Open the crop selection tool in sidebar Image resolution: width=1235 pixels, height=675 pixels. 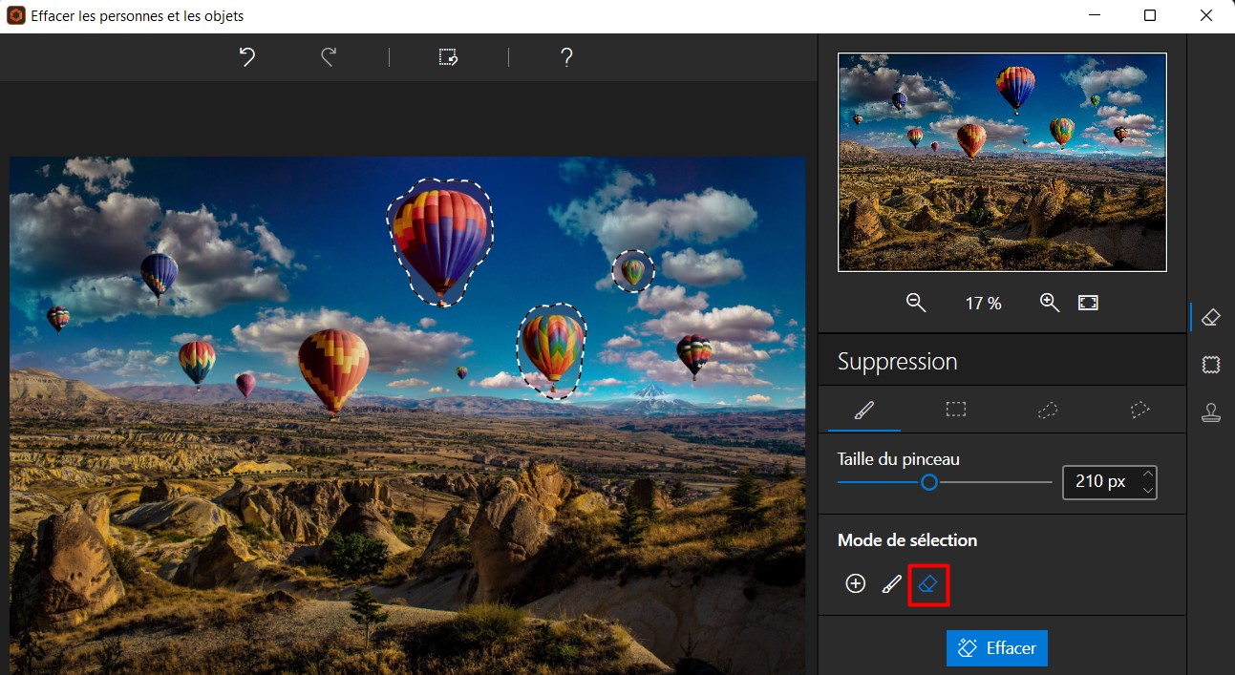tap(1211, 365)
